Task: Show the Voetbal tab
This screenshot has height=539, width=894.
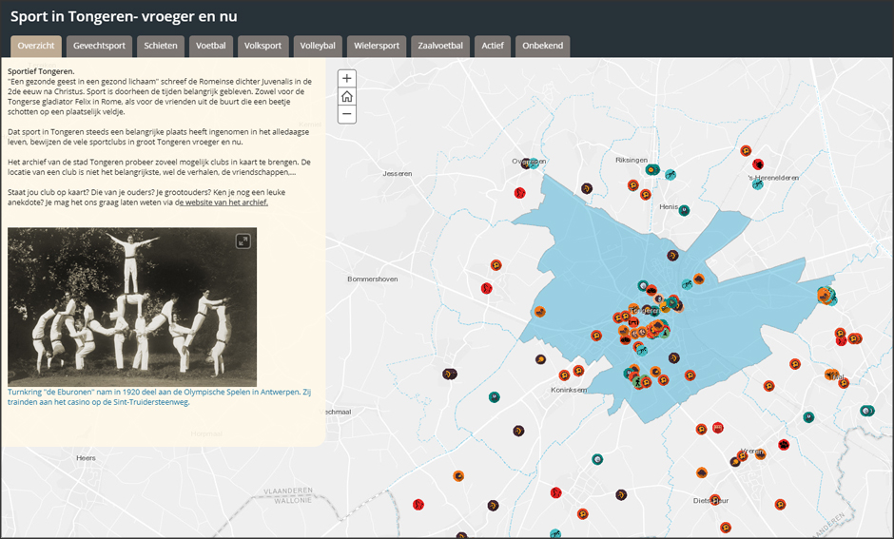Action: [x=211, y=46]
